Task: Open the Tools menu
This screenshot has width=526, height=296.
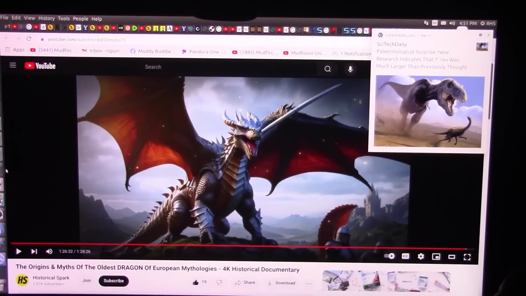Action: (64, 18)
